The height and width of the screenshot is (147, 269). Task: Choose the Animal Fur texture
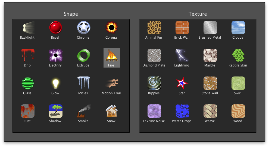[x=154, y=28]
